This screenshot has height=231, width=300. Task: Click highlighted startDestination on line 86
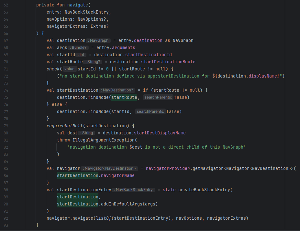(x=77, y=175)
